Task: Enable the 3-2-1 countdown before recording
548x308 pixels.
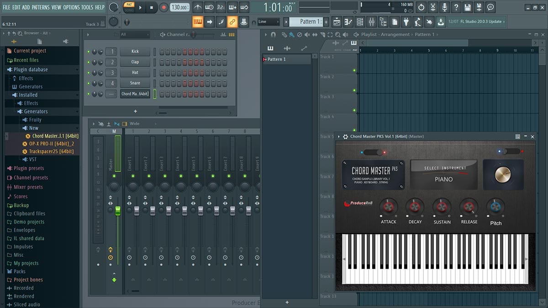Action: tap(221, 7)
